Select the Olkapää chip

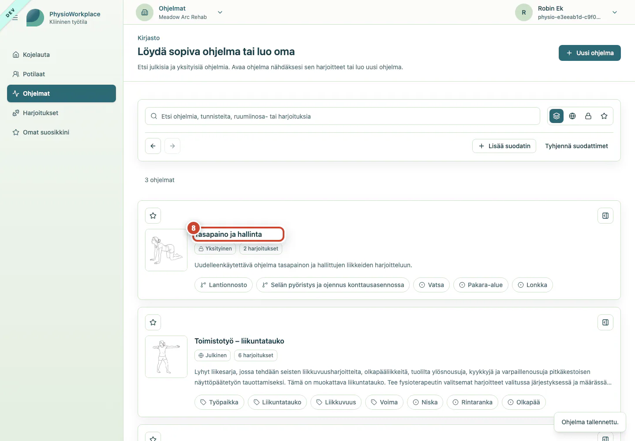[524, 402]
